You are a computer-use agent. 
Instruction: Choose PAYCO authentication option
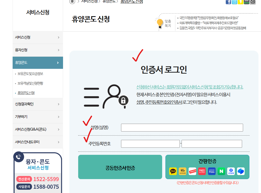tap(192, 171)
